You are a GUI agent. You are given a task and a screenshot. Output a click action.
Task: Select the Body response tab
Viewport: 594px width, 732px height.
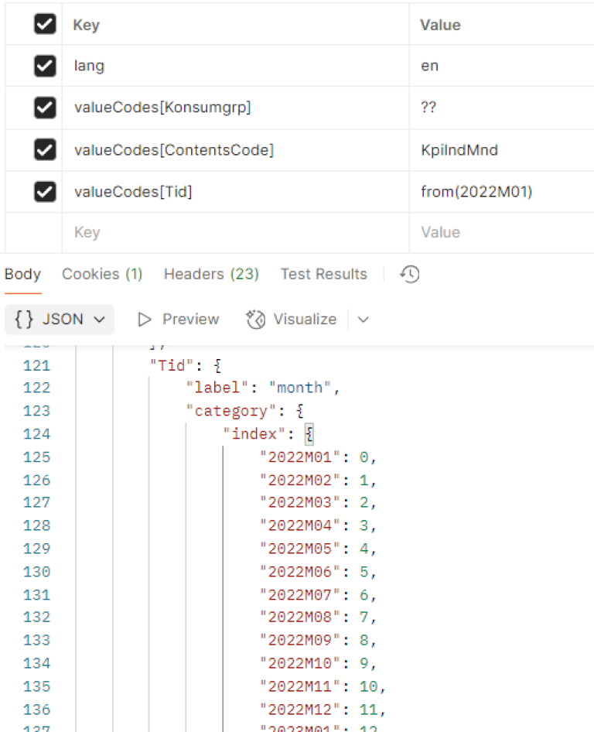coord(22,274)
